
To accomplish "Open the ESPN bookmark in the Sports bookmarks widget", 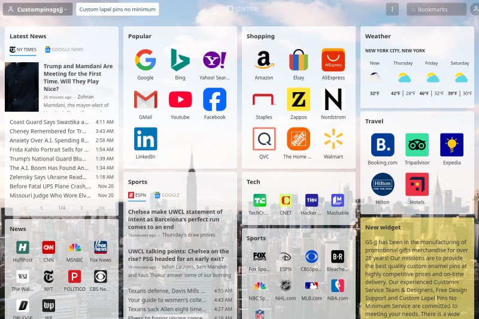I will tap(286, 256).
